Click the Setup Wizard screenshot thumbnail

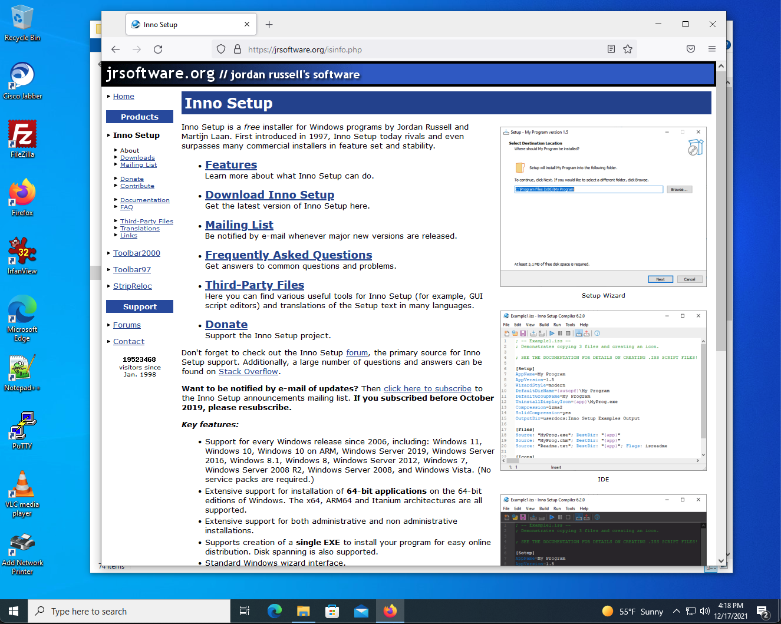point(604,207)
